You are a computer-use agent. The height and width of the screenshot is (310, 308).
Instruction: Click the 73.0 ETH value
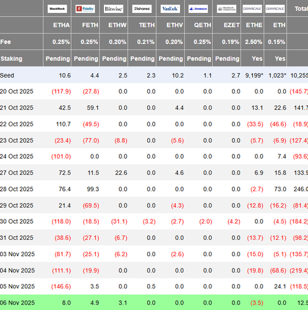[x=280, y=189]
